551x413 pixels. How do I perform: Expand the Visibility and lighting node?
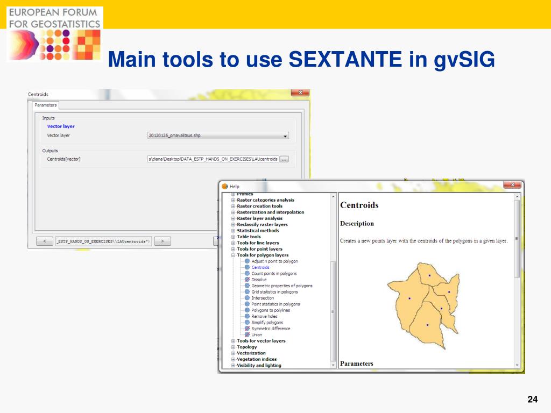click(x=233, y=366)
